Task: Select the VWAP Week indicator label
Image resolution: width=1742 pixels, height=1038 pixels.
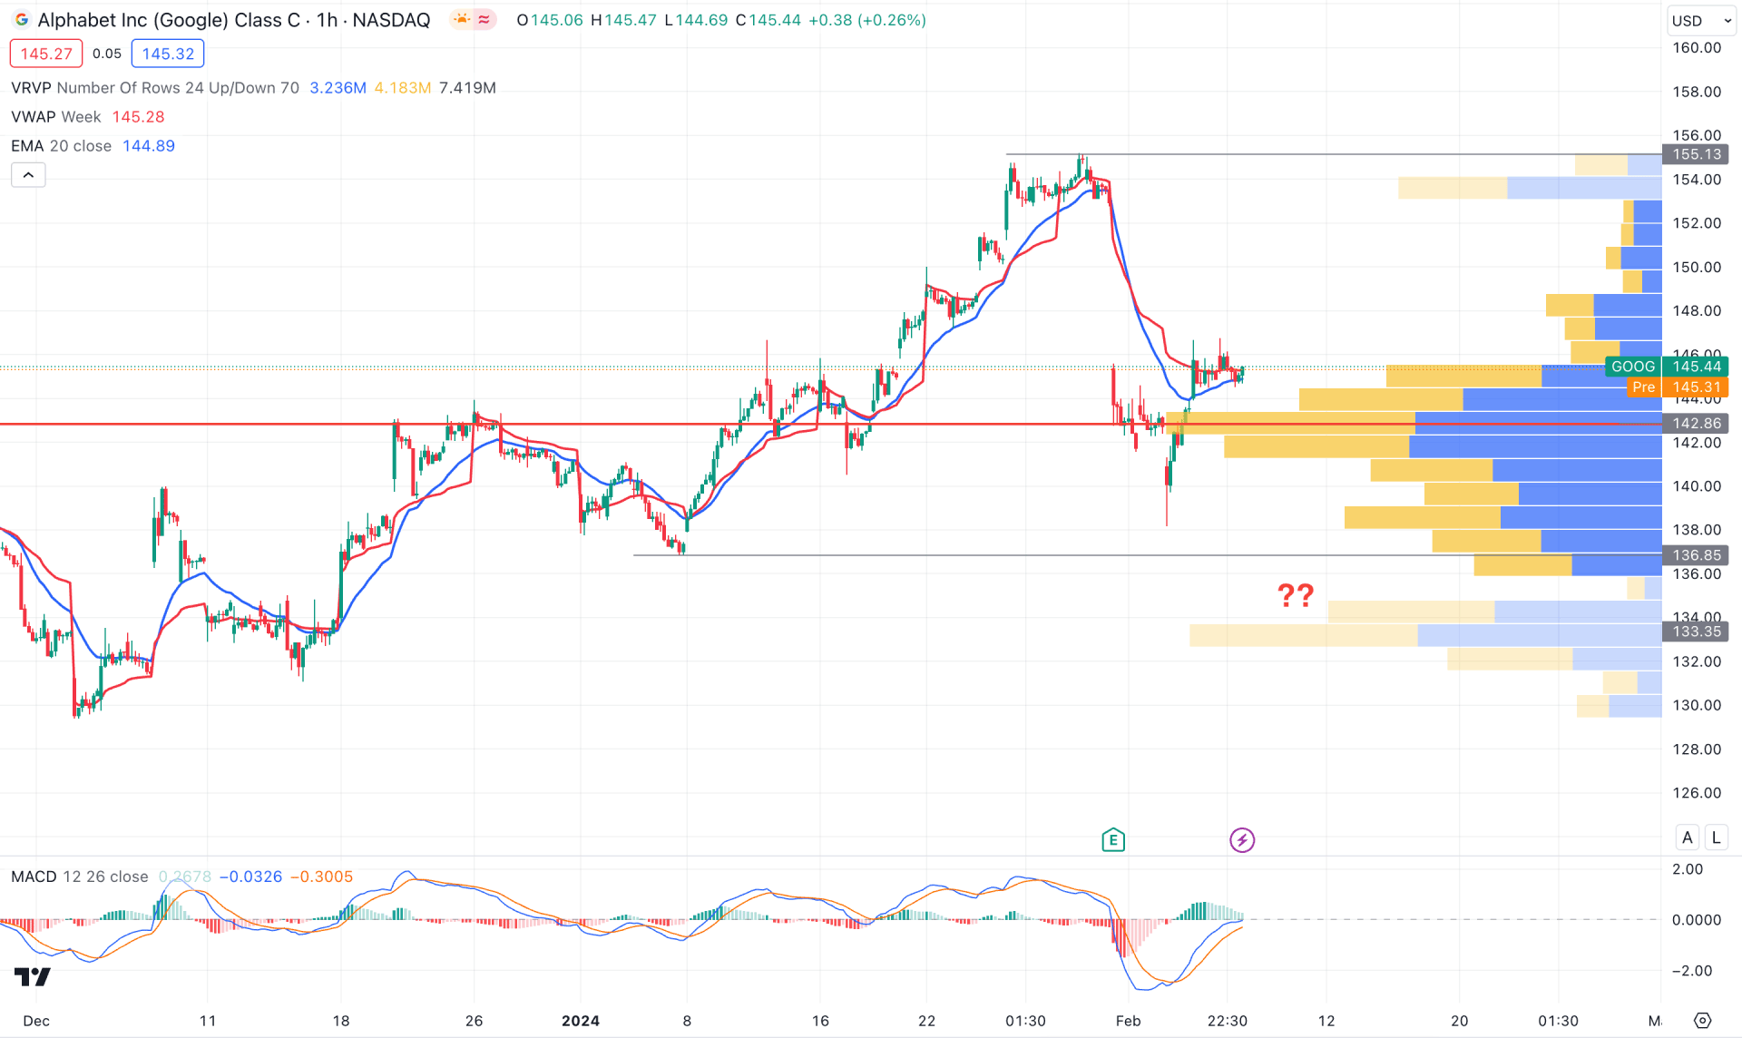Action: (56, 117)
